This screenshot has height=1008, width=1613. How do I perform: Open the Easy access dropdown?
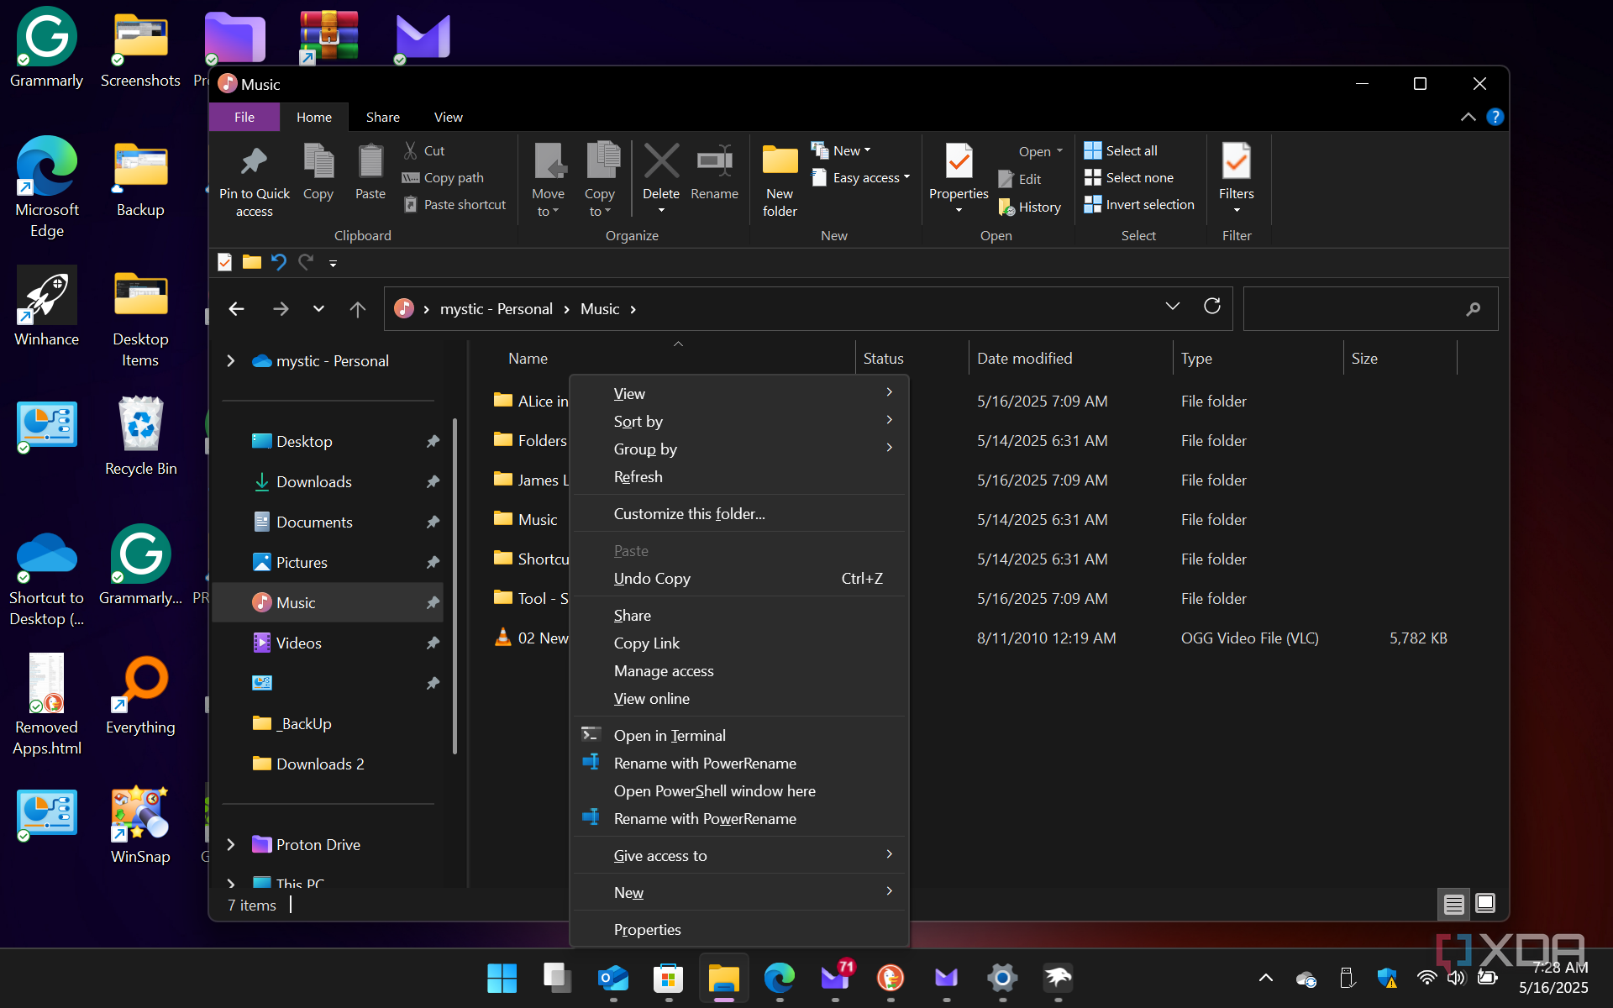coord(861,177)
